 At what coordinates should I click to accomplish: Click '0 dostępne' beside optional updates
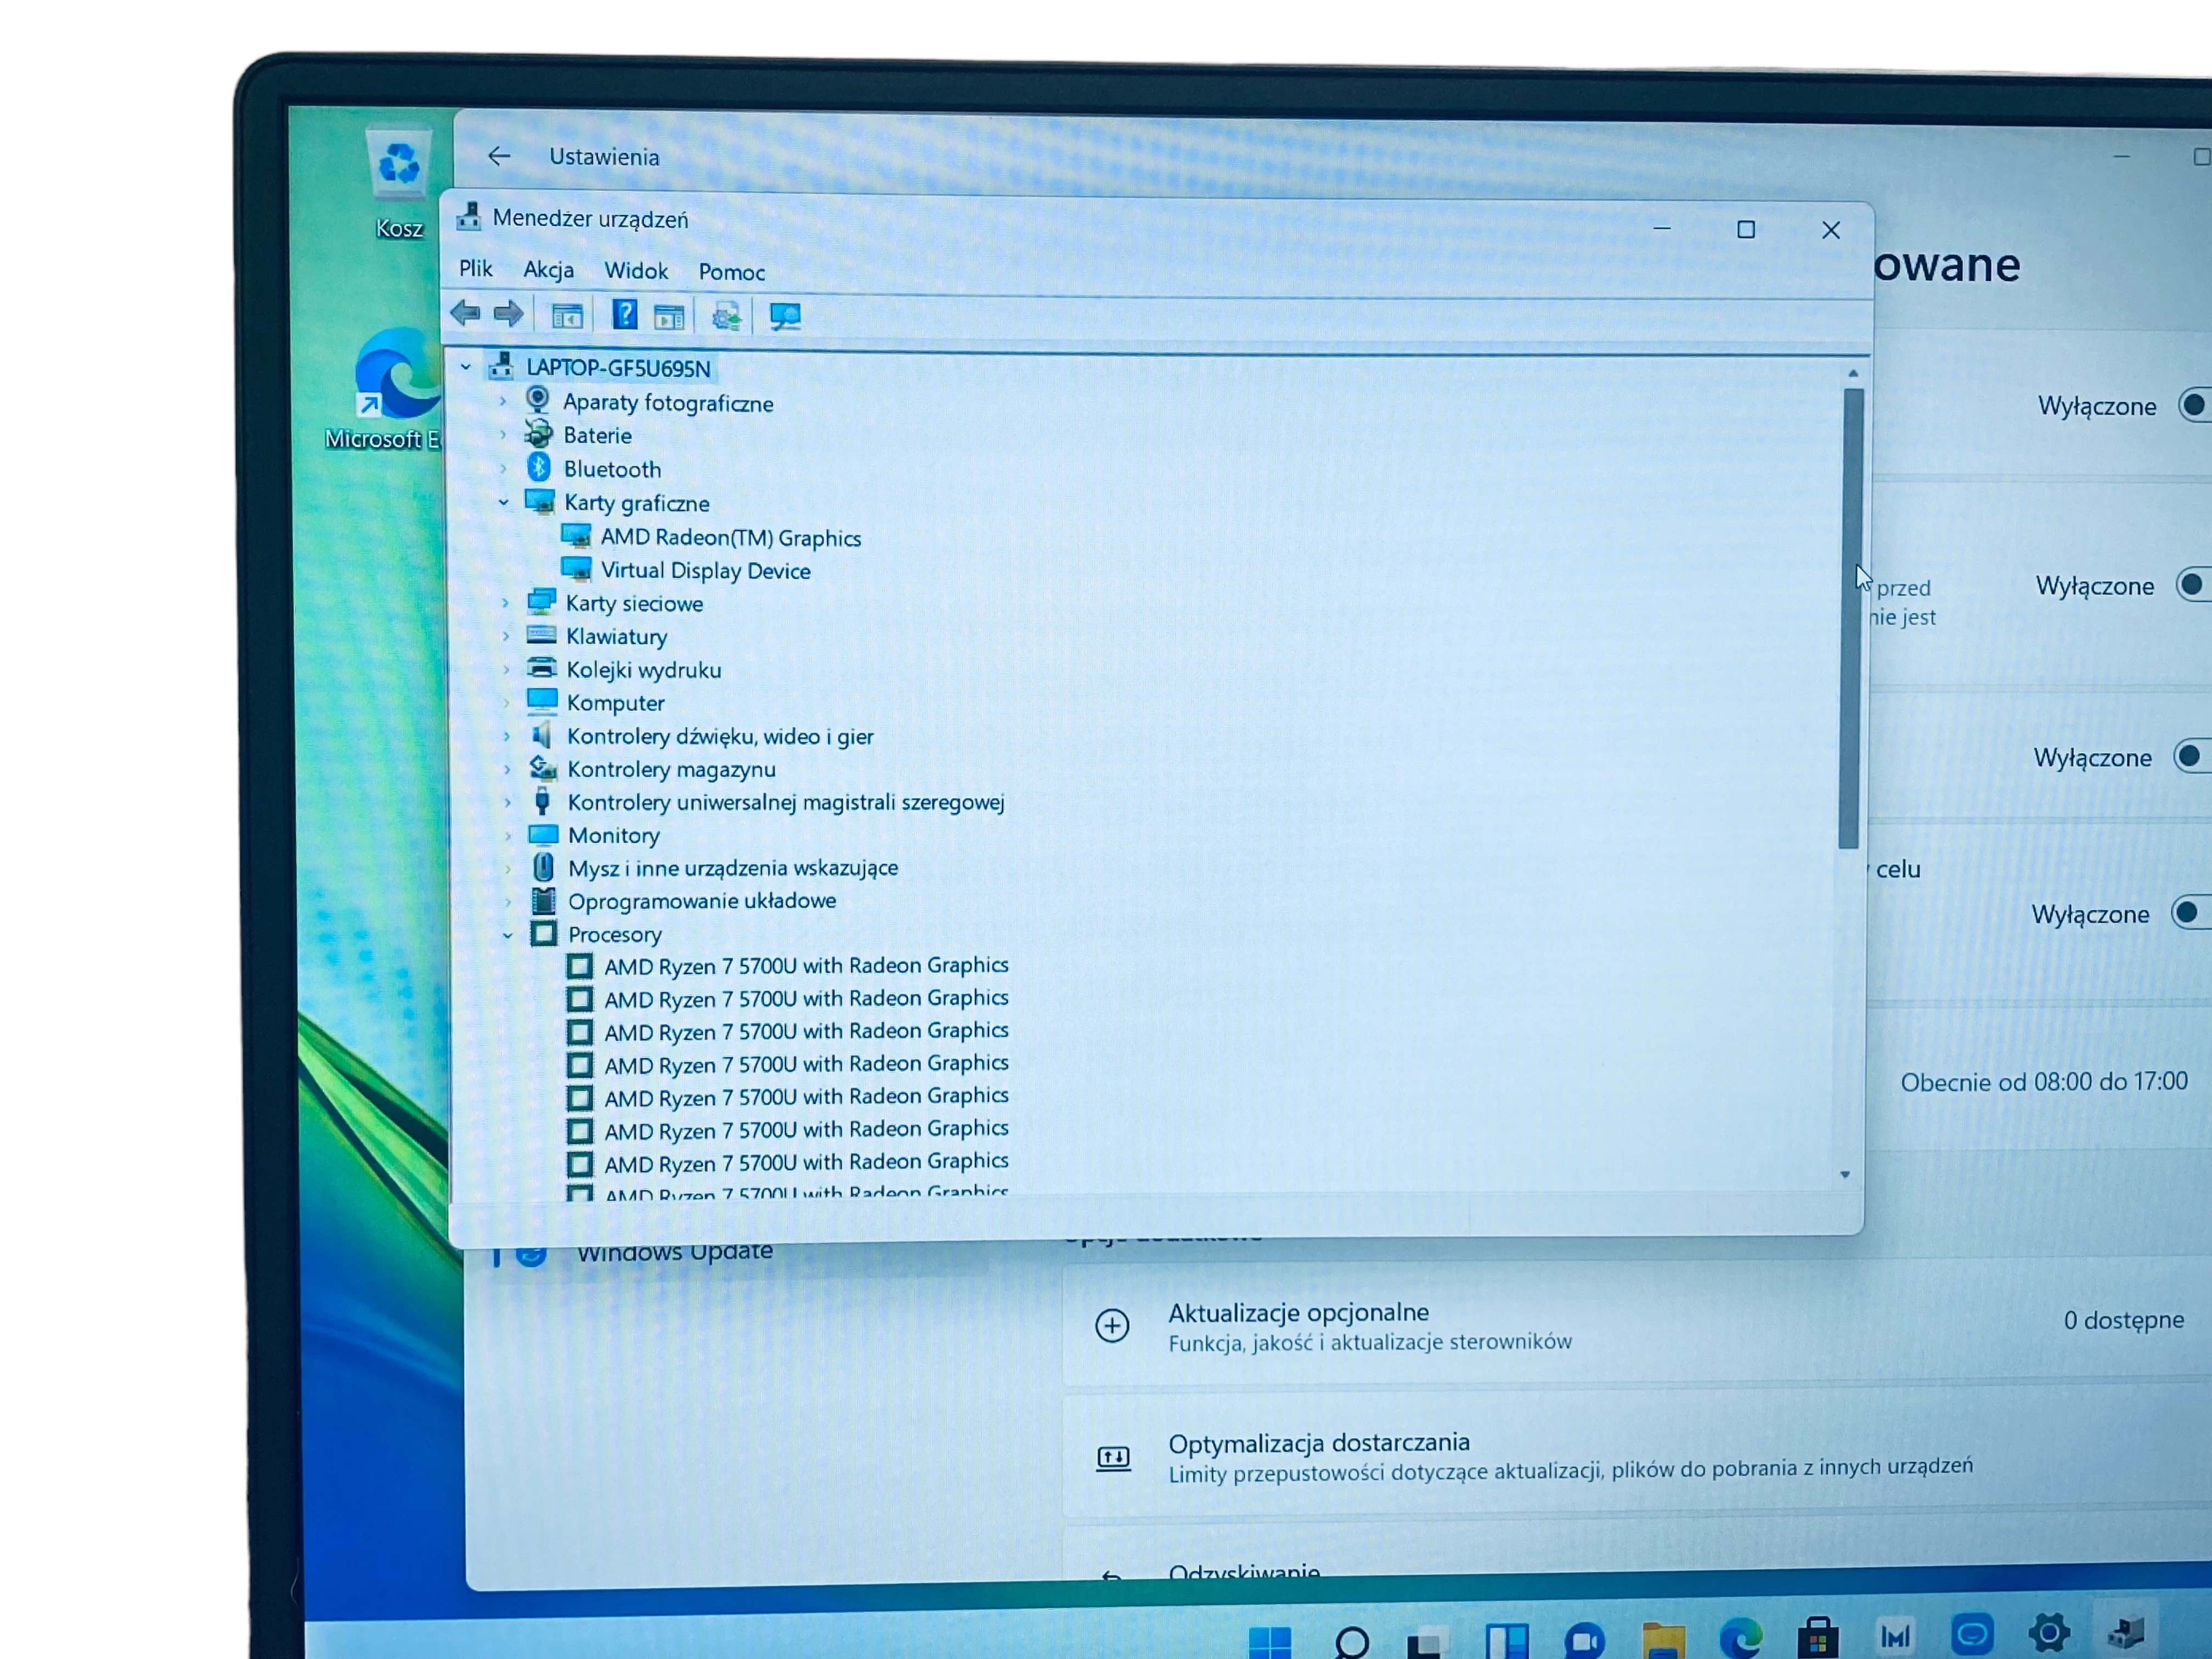coord(2124,1320)
